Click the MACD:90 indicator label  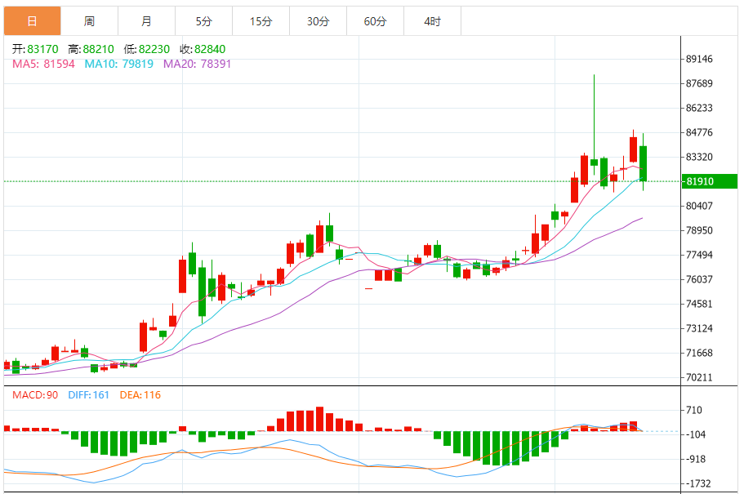[x=35, y=395]
